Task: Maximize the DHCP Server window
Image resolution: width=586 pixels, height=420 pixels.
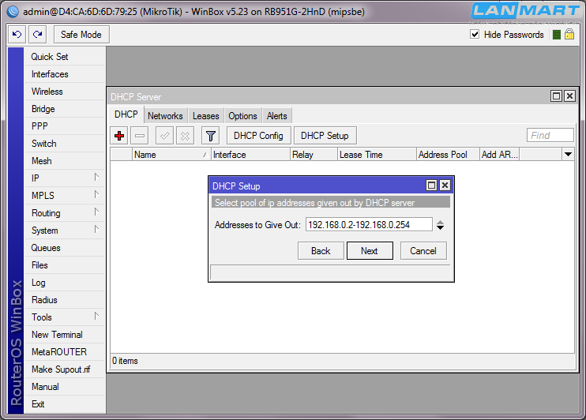Action: [x=556, y=96]
